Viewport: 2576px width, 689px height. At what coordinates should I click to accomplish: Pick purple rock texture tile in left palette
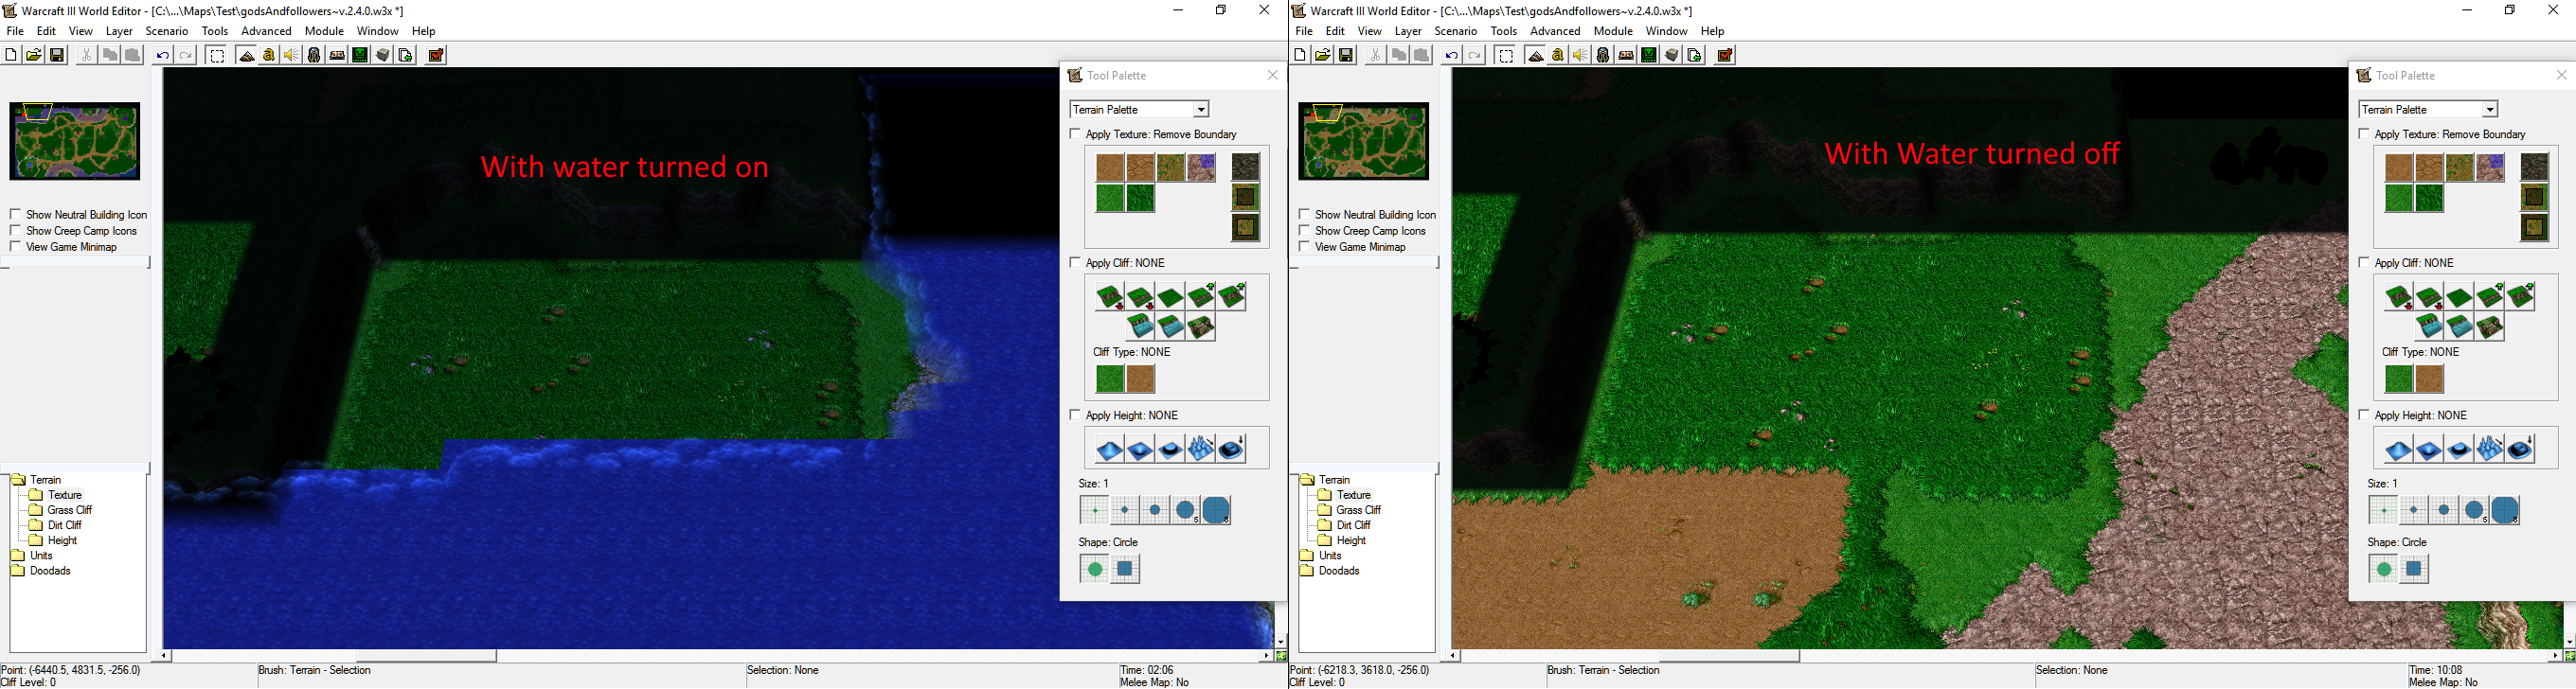(1201, 167)
